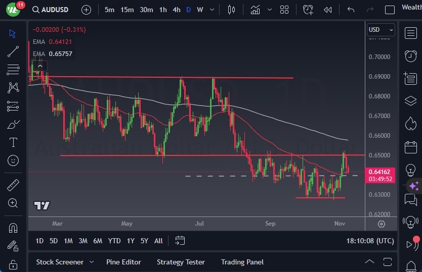Toggle lock all drawing tools
Image resolution: width=422 pixels, height=272 pixels.
13,264
